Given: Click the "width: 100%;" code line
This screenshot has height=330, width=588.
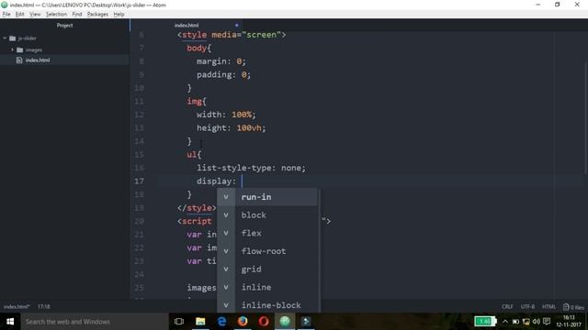Looking at the screenshot, I should [226, 115].
